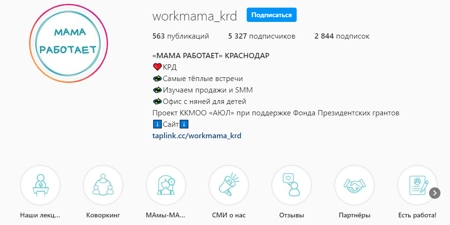Open the Коворкинг highlight with group icon
This screenshot has height=225, width=450.
pyautogui.click(x=103, y=185)
